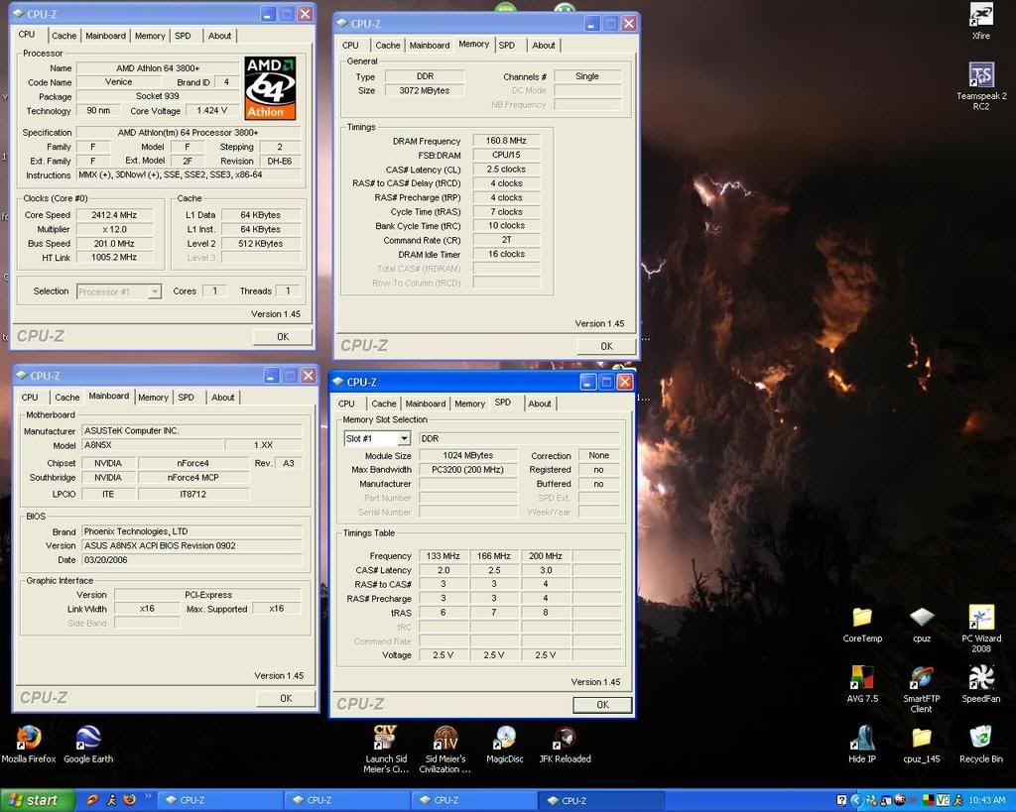Click the four-colored-squares tray icon
1016x812 pixels.
click(x=929, y=800)
